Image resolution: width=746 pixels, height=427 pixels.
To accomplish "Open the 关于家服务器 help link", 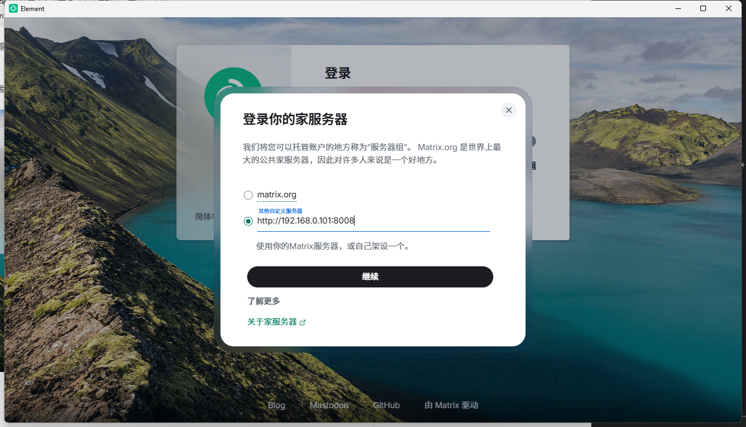I will pyautogui.click(x=272, y=322).
